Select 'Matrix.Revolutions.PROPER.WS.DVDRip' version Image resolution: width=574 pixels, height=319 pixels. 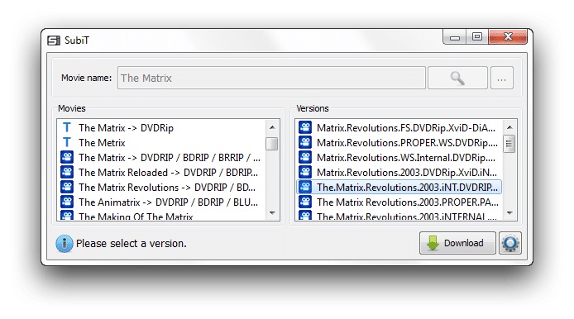click(x=399, y=143)
